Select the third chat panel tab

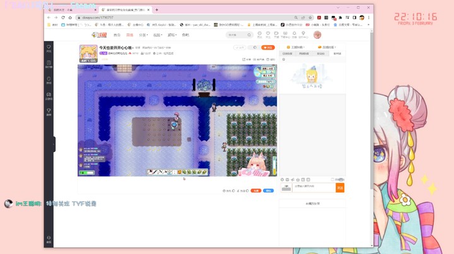320,53
